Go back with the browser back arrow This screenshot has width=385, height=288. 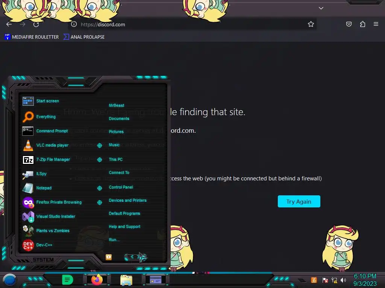pos(9,24)
